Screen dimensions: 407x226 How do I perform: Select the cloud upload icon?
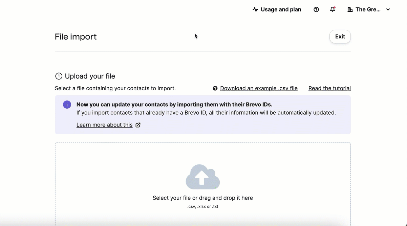[202, 176]
